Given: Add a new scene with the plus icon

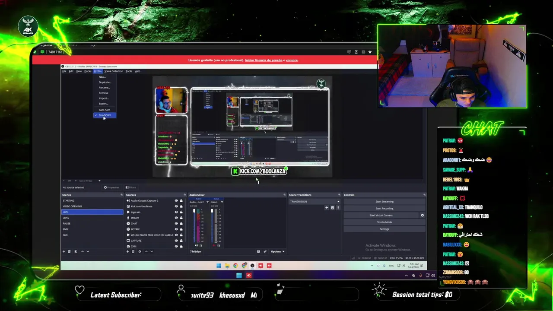Looking at the screenshot, I should pos(64,251).
